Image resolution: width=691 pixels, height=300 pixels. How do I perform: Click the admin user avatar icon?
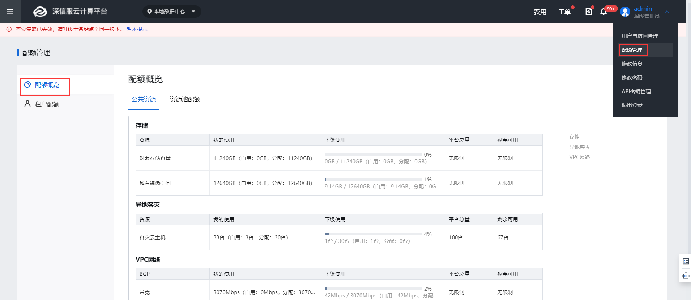pos(625,12)
